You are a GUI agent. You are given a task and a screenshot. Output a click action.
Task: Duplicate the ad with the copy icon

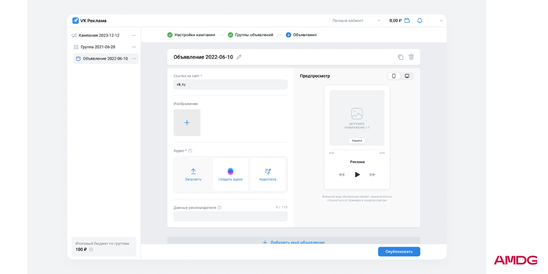400,57
